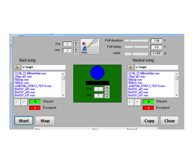This screenshot has width=194, height=145.
Task: Select 500clip.wav in Bad song list
Action: [22, 80]
